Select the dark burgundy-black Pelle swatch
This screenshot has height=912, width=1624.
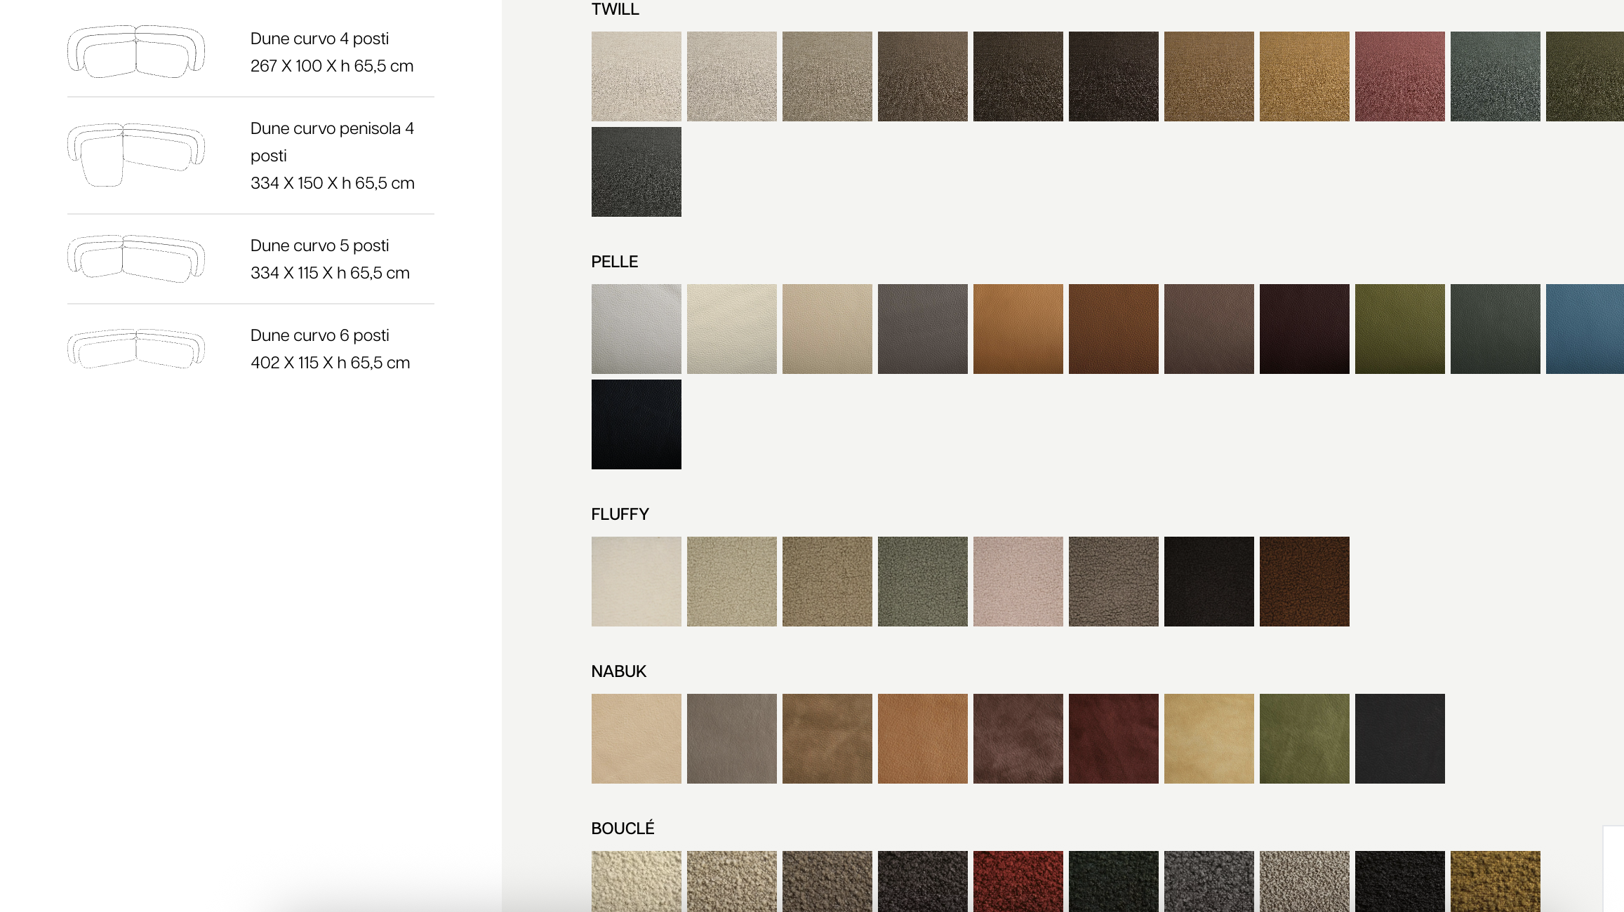point(1305,329)
